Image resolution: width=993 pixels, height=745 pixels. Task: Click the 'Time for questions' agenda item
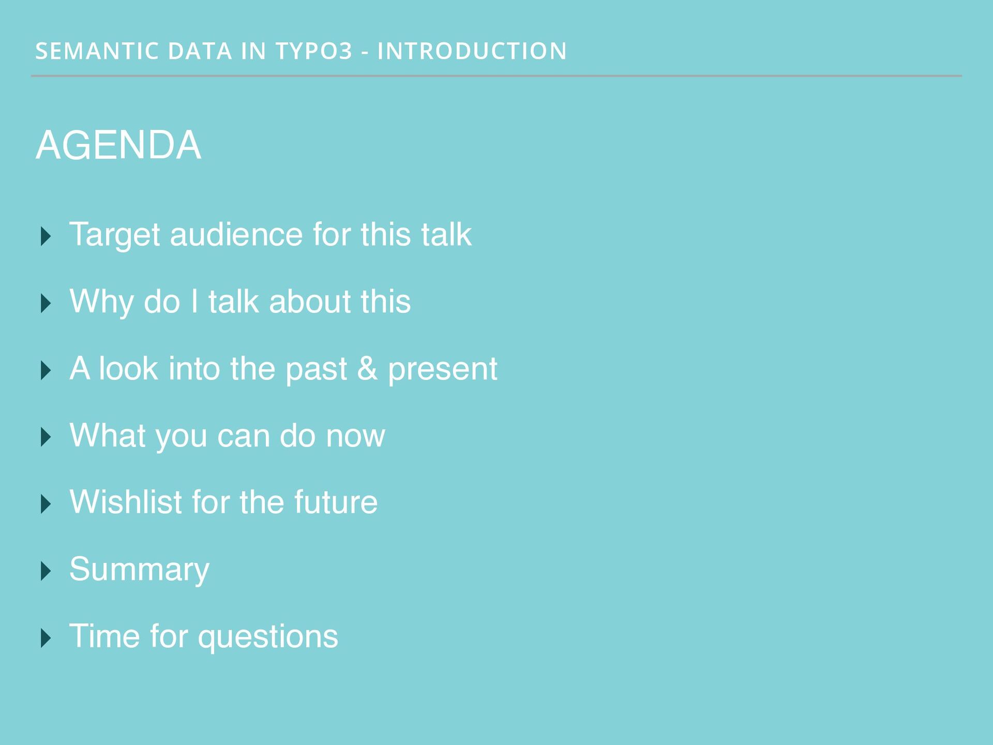click(204, 636)
